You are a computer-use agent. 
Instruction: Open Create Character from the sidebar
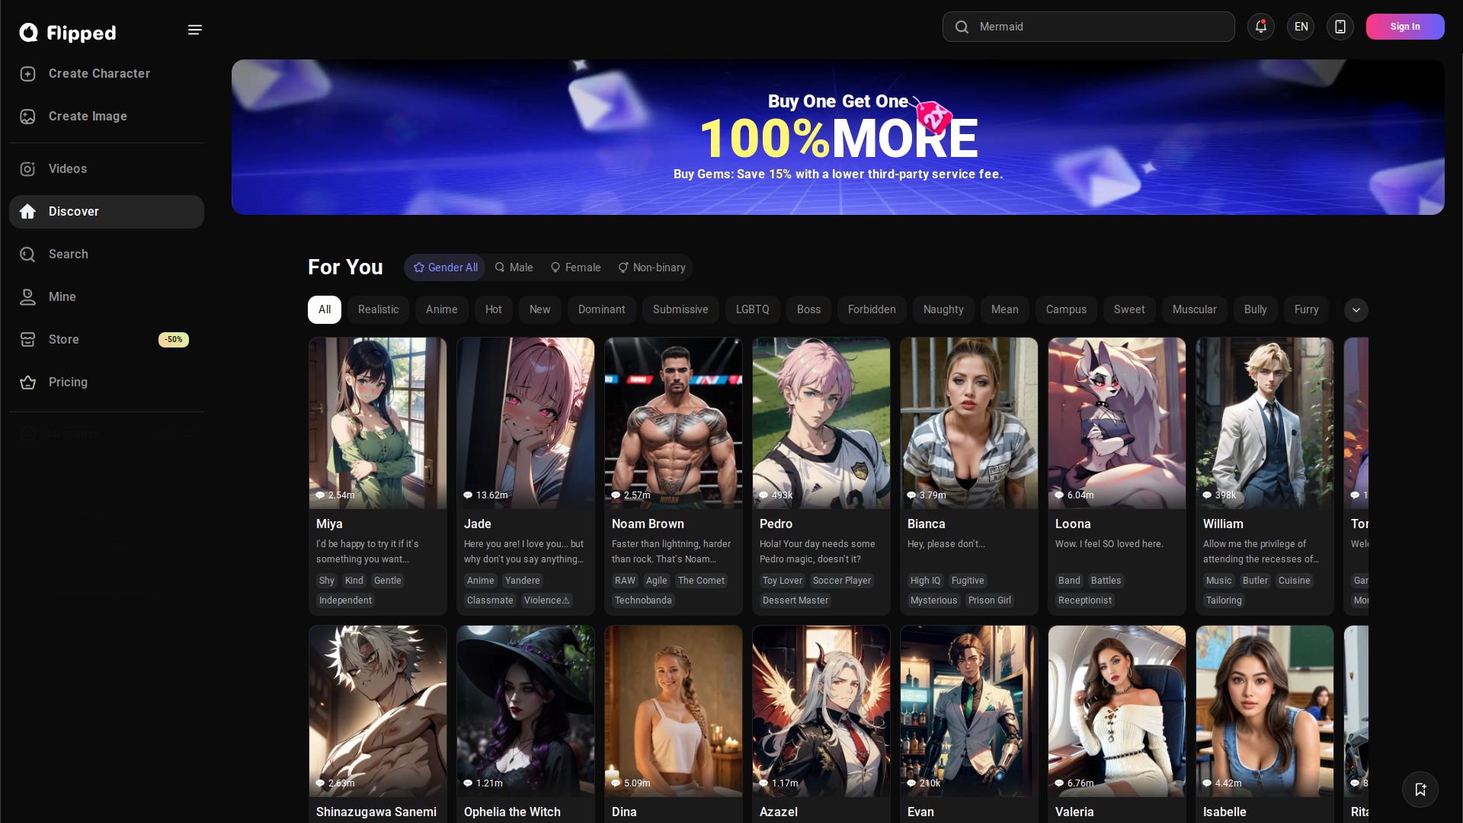pos(99,74)
